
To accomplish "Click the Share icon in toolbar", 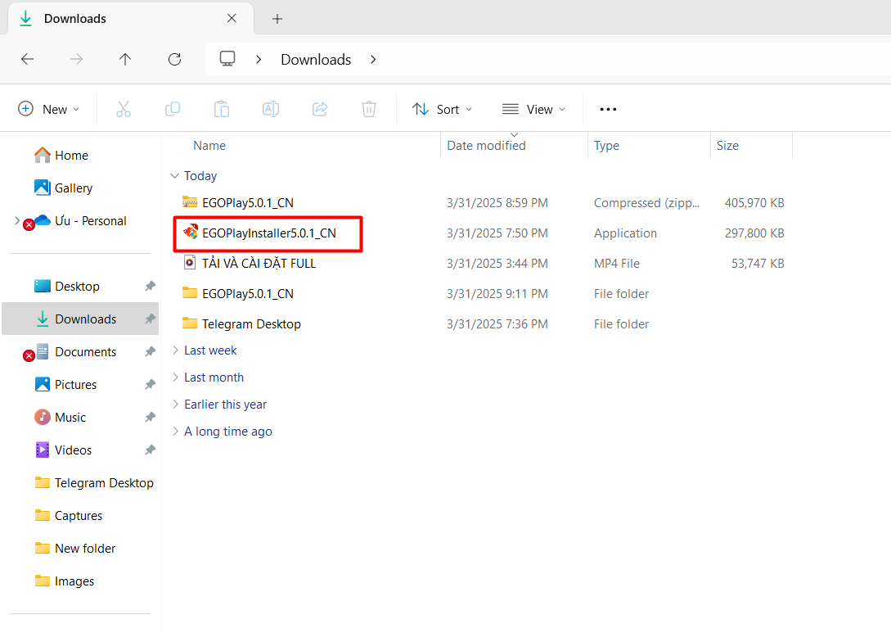I will [x=320, y=109].
